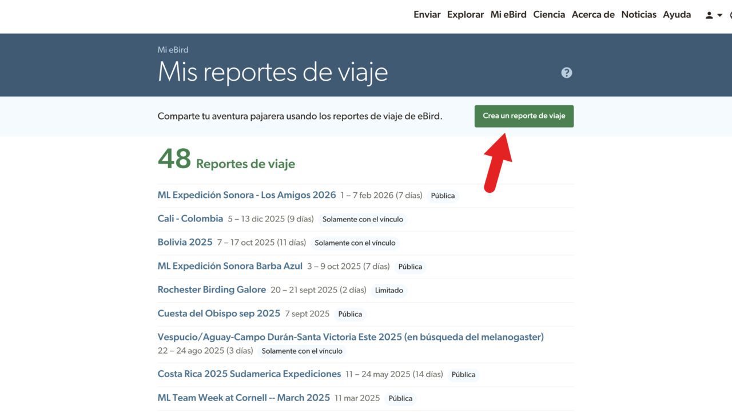Open Cuesta del Obispo sep 2025 report
Screen dimensions: 732x412
[x=218, y=314]
